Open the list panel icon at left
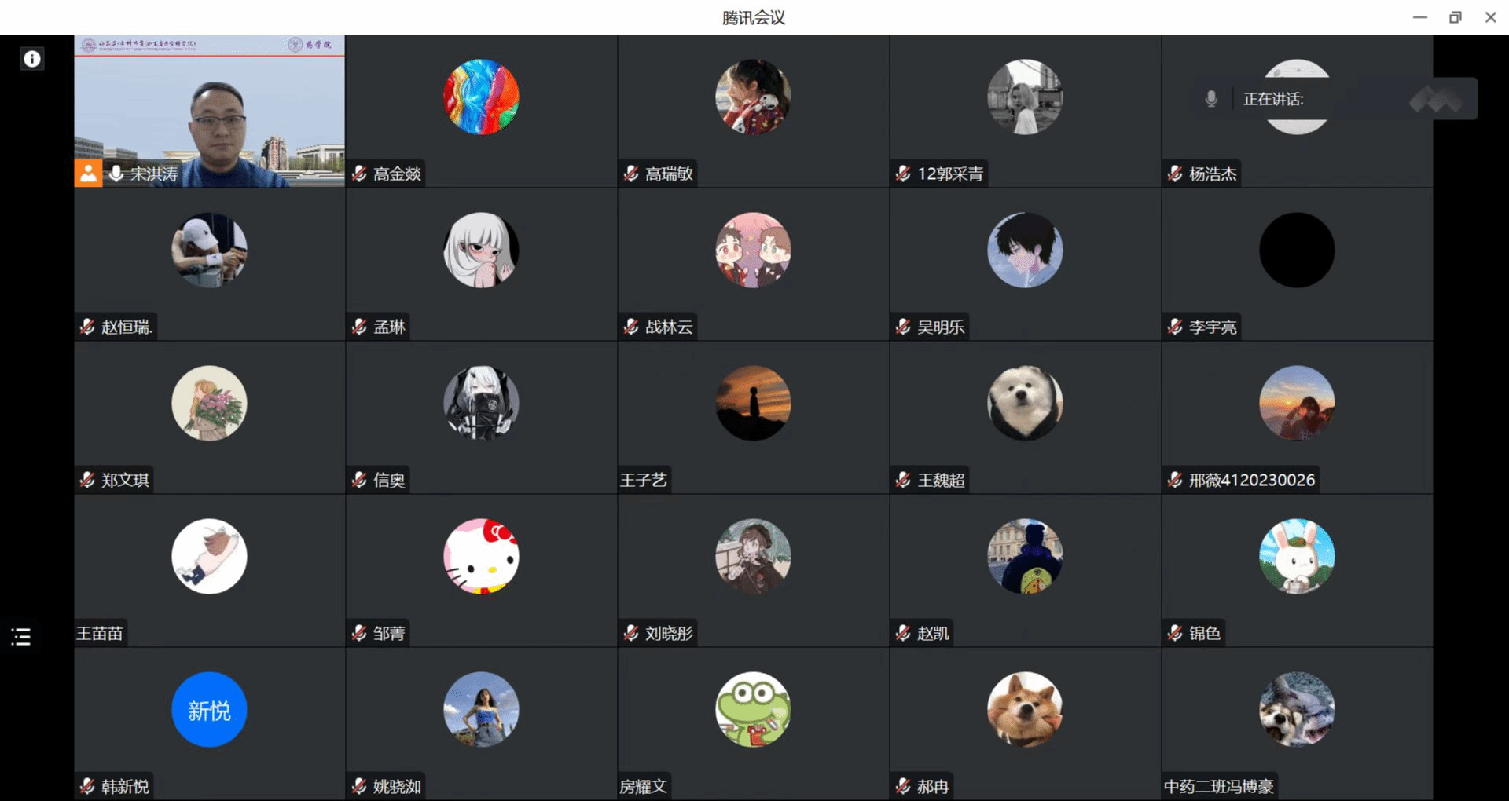Screen dimensions: 1509x801 tap(21, 637)
